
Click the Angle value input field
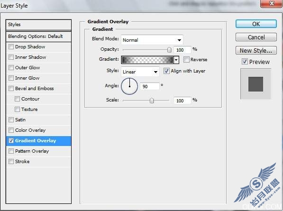coord(150,86)
